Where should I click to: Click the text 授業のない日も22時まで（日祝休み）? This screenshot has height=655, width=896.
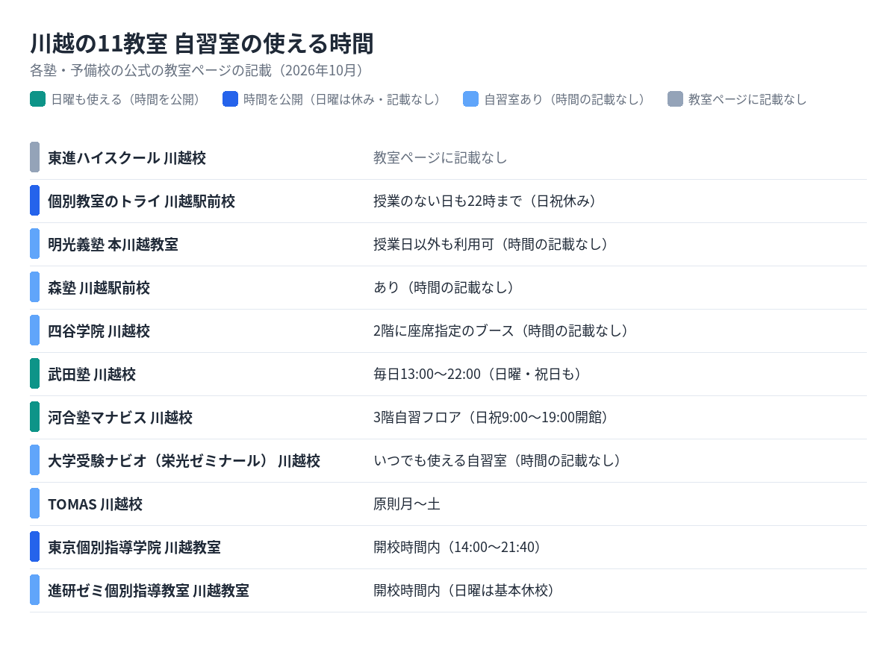488,201
